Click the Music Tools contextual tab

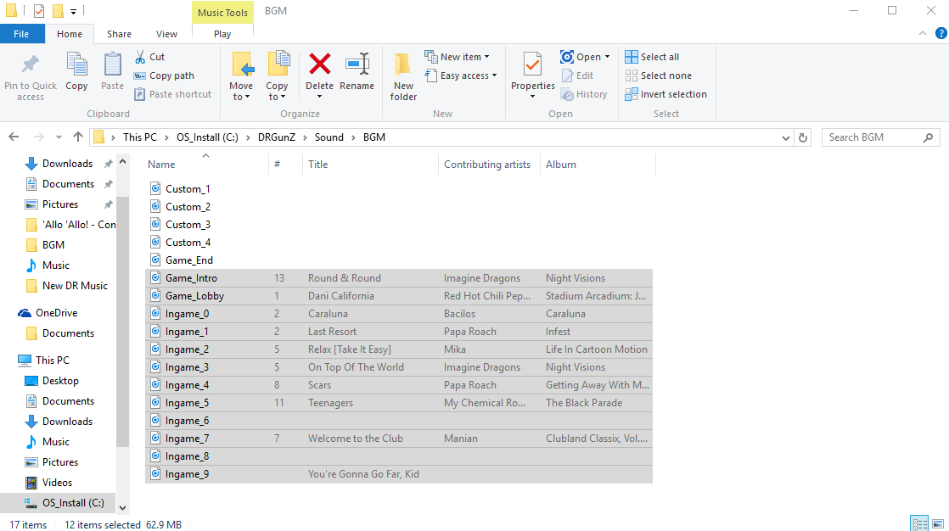222,12
